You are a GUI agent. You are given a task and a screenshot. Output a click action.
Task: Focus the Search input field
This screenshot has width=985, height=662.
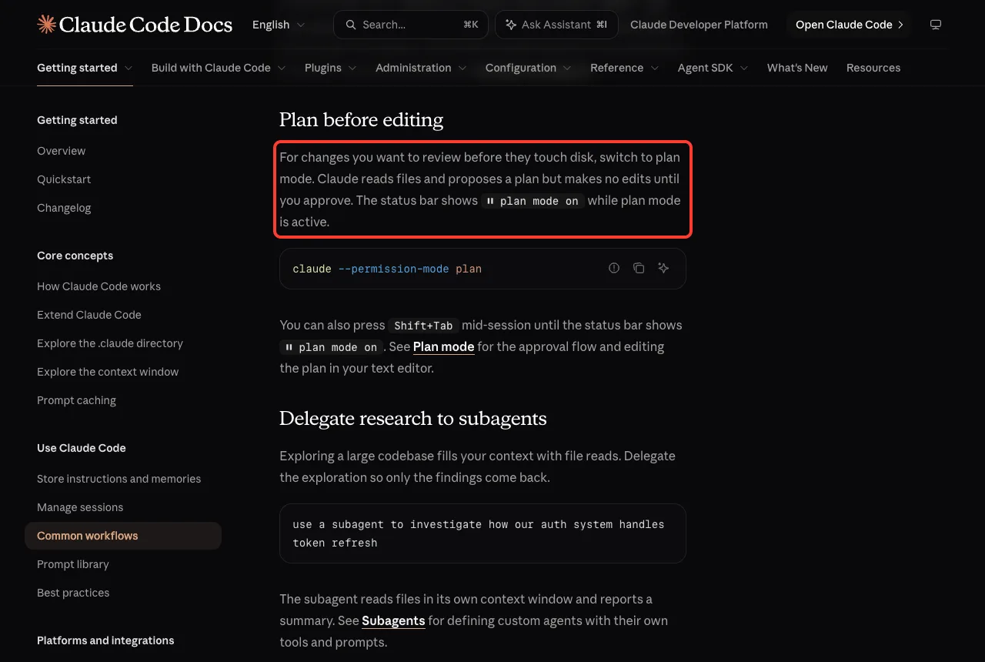(412, 25)
